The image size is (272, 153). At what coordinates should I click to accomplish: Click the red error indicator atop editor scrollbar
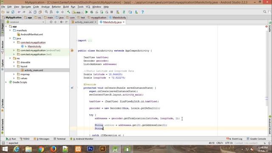266,26
